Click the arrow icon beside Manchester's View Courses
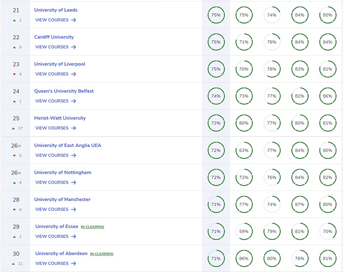Viewport: 343px width, 272px height. pos(73,209)
